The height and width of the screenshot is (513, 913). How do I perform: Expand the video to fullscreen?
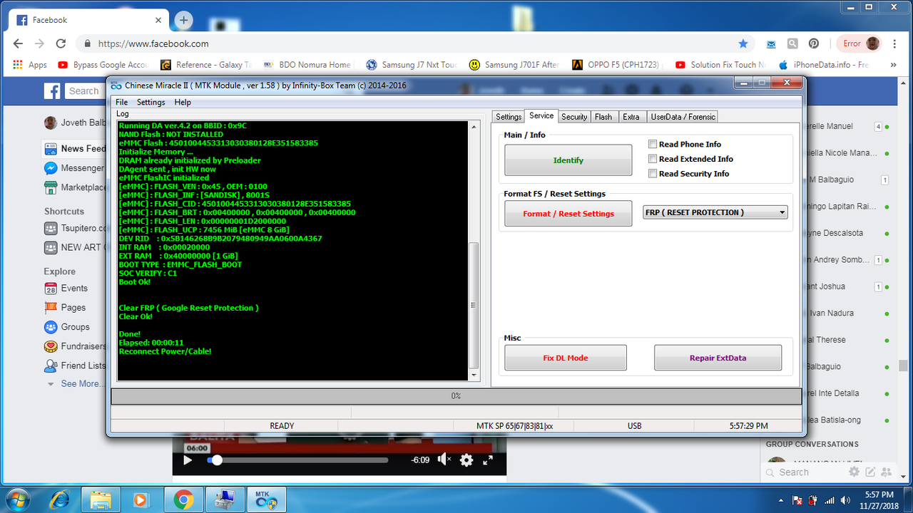coord(488,460)
